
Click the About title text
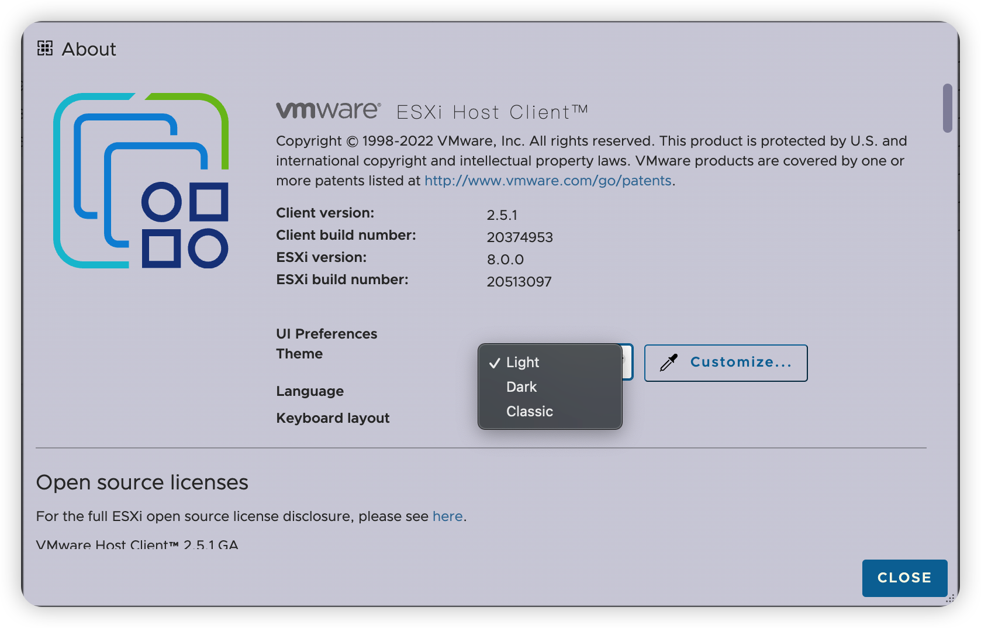[x=89, y=49]
